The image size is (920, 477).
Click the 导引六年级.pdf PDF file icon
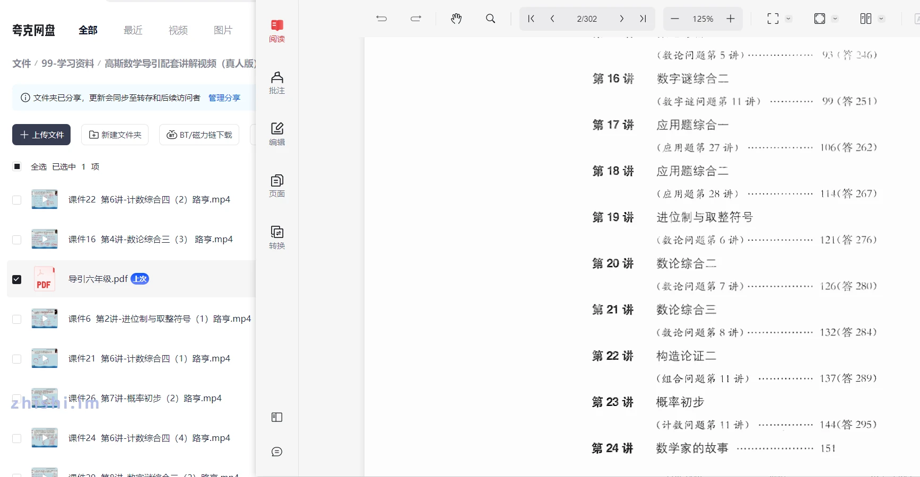(44, 279)
